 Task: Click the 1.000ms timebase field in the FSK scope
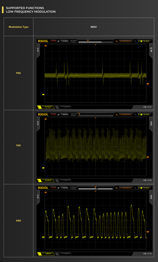pos(65,115)
